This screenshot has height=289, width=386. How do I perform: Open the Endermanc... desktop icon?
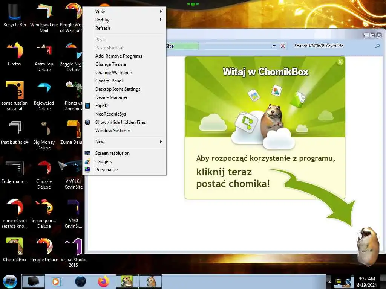(x=15, y=172)
